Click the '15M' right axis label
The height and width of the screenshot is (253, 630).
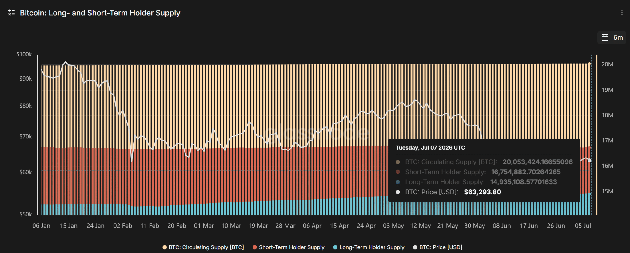pyautogui.click(x=608, y=191)
